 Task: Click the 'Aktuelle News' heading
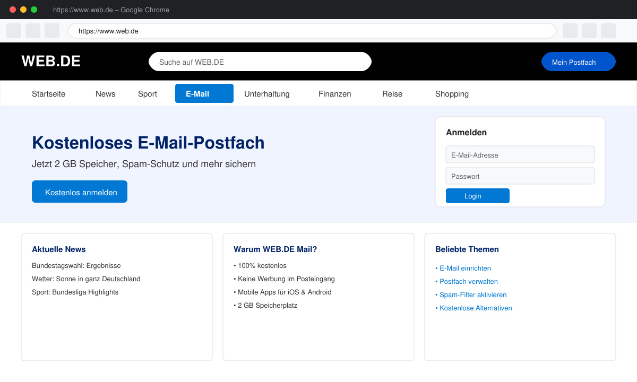(x=59, y=249)
